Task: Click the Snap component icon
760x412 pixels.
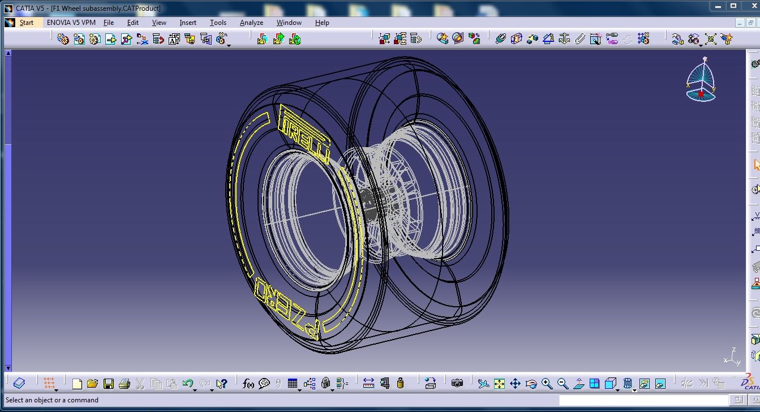Action: [694, 38]
